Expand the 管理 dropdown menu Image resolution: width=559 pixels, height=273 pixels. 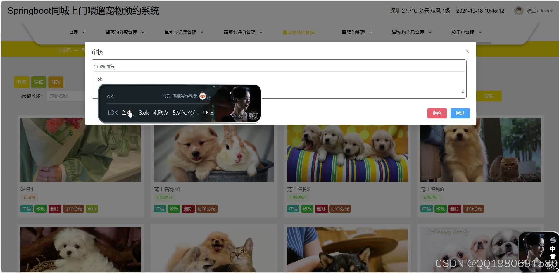tap(77, 32)
